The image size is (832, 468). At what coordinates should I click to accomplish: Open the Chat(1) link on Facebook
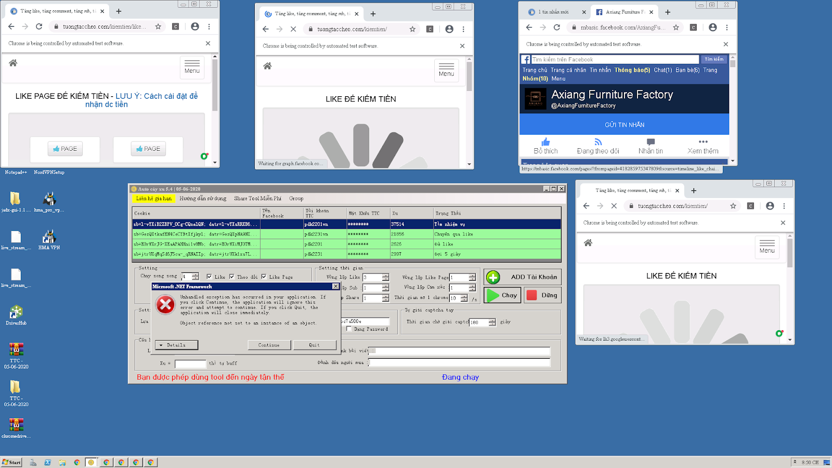click(663, 70)
